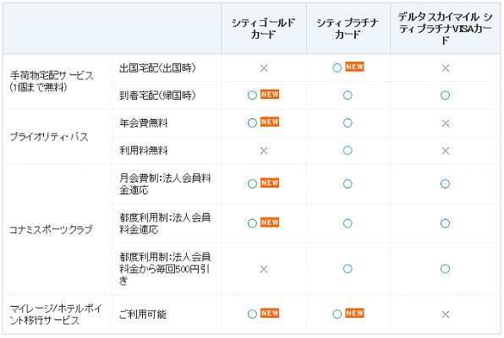The width and height of the screenshot is (504, 338).
Task: Click NEW badge in 年会費無料 Gold card cell
Action: [x=270, y=122]
